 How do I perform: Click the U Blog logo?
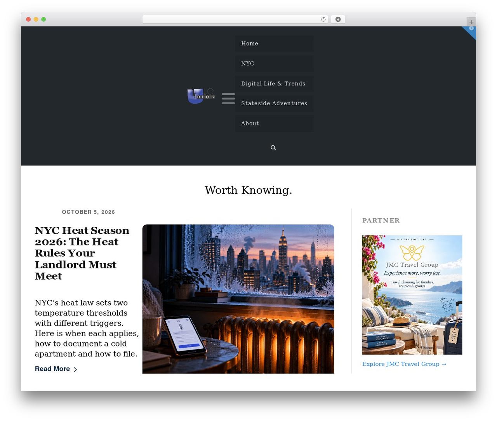click(x=201, y=96)
